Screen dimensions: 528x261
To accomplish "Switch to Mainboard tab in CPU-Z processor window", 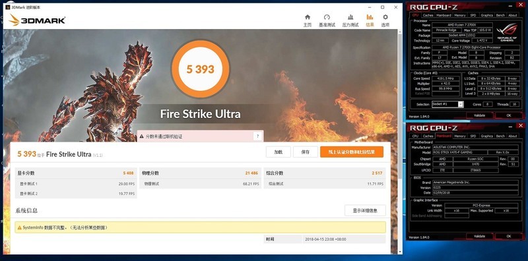I will coord(444,15).
